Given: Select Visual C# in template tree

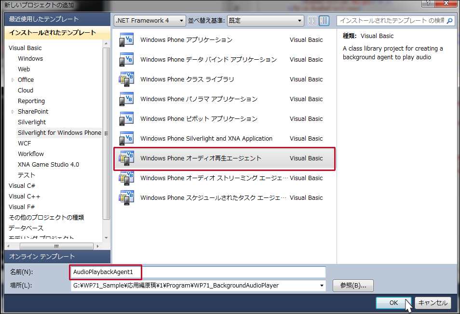Looking at the screenshot, I should point(22,186).
